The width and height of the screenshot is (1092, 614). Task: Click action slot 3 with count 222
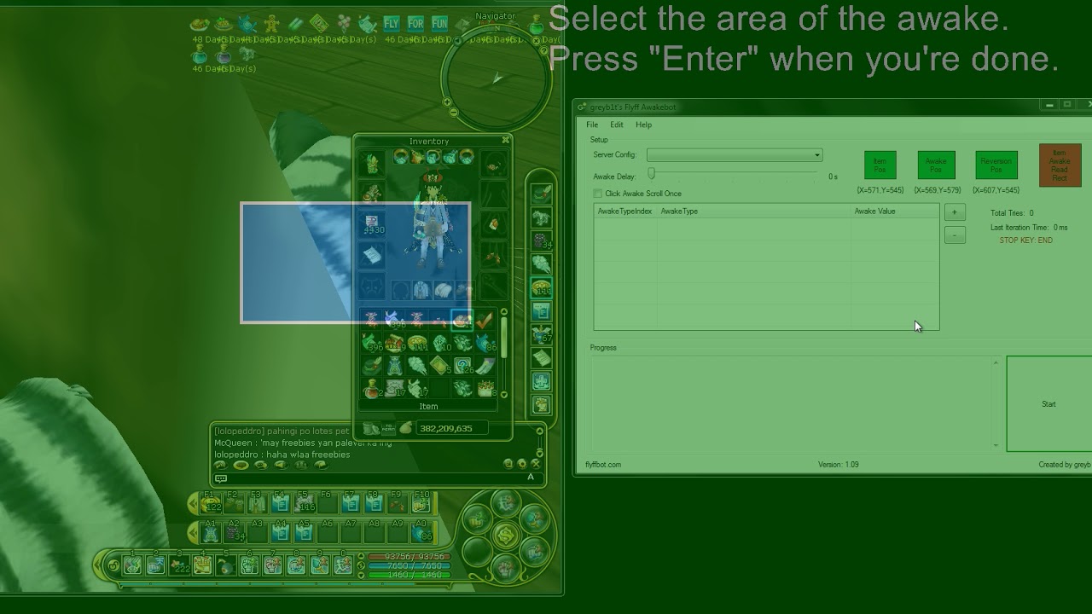[x=179, y=565]
